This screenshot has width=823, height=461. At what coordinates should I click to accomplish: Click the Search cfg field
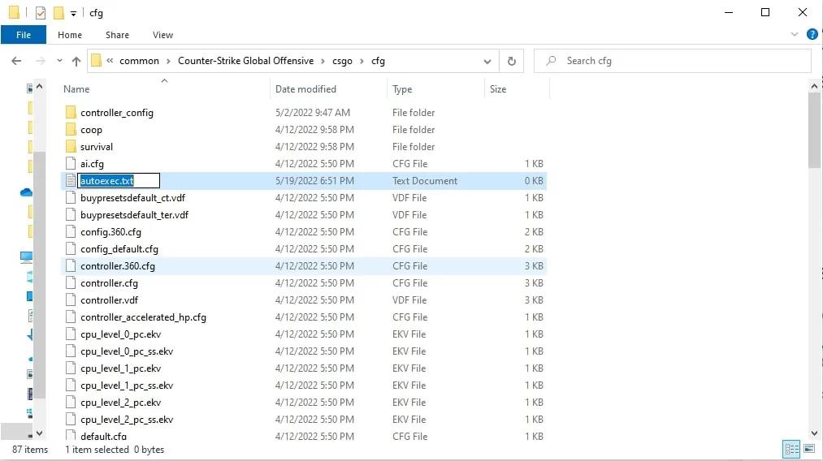point(673,61)
